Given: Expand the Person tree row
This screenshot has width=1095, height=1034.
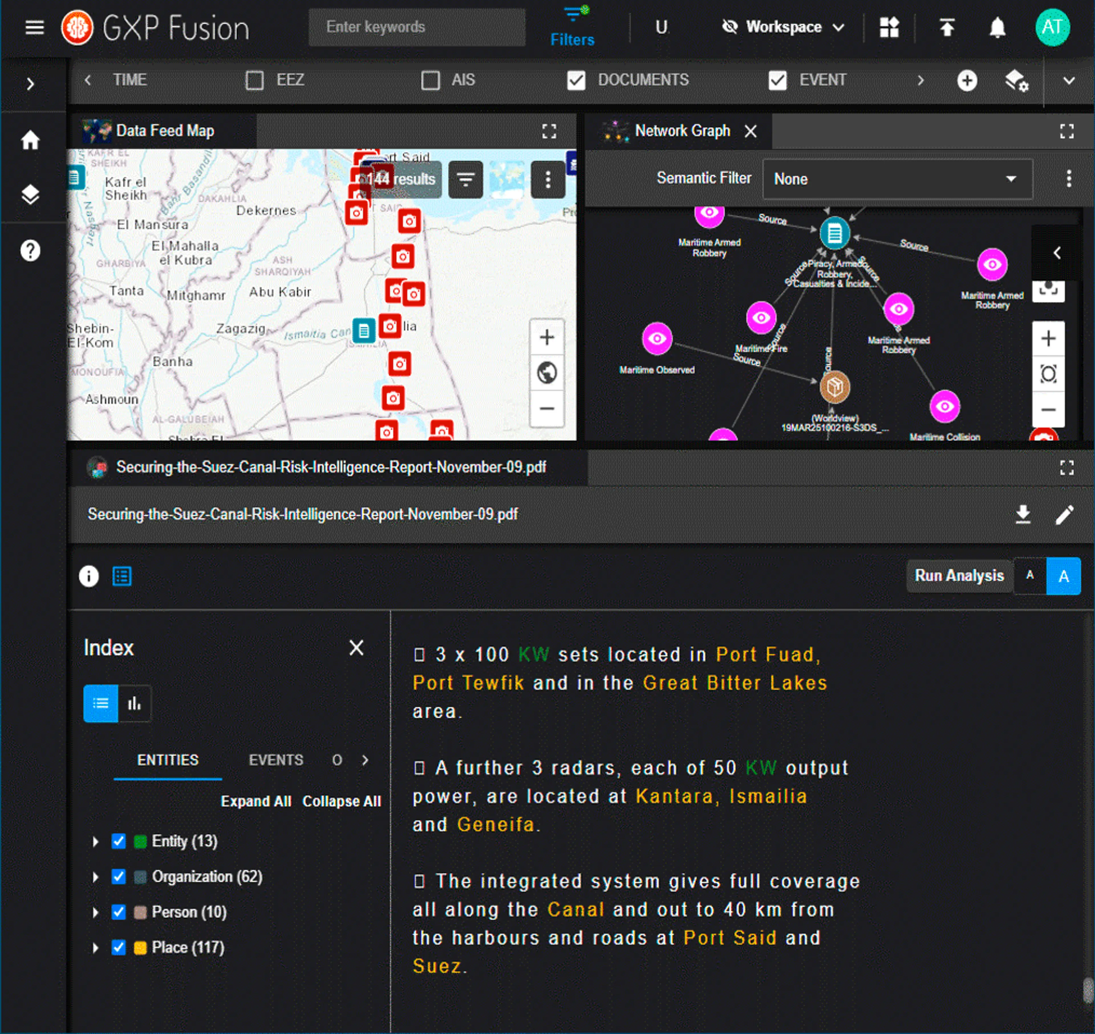Looking at the screenshot, I should tap(96, 913).
